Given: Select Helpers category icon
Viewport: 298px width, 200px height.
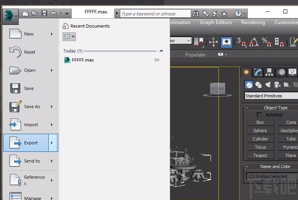Looking at the screenshot, I should pyautogui.click(x=287, y=85).
